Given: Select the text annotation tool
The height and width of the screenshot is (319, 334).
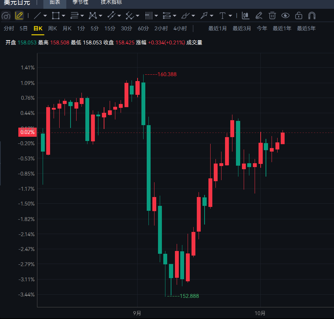Looking at the screenshot, I should tap(223, 16).
